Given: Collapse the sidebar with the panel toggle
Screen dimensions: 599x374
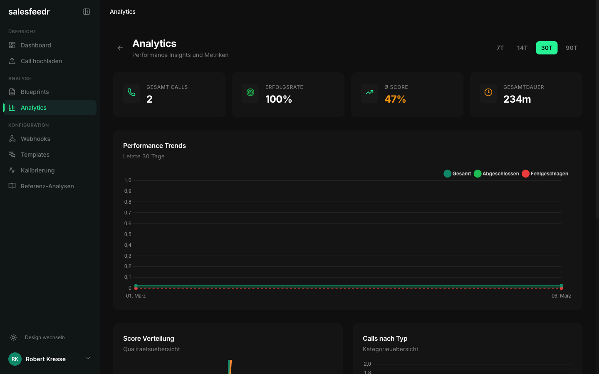Looking at the screenshot, I should tap(86, 12).
